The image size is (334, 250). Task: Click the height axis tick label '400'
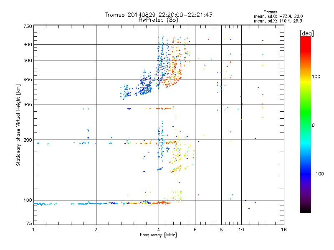[x=28, y=80]
